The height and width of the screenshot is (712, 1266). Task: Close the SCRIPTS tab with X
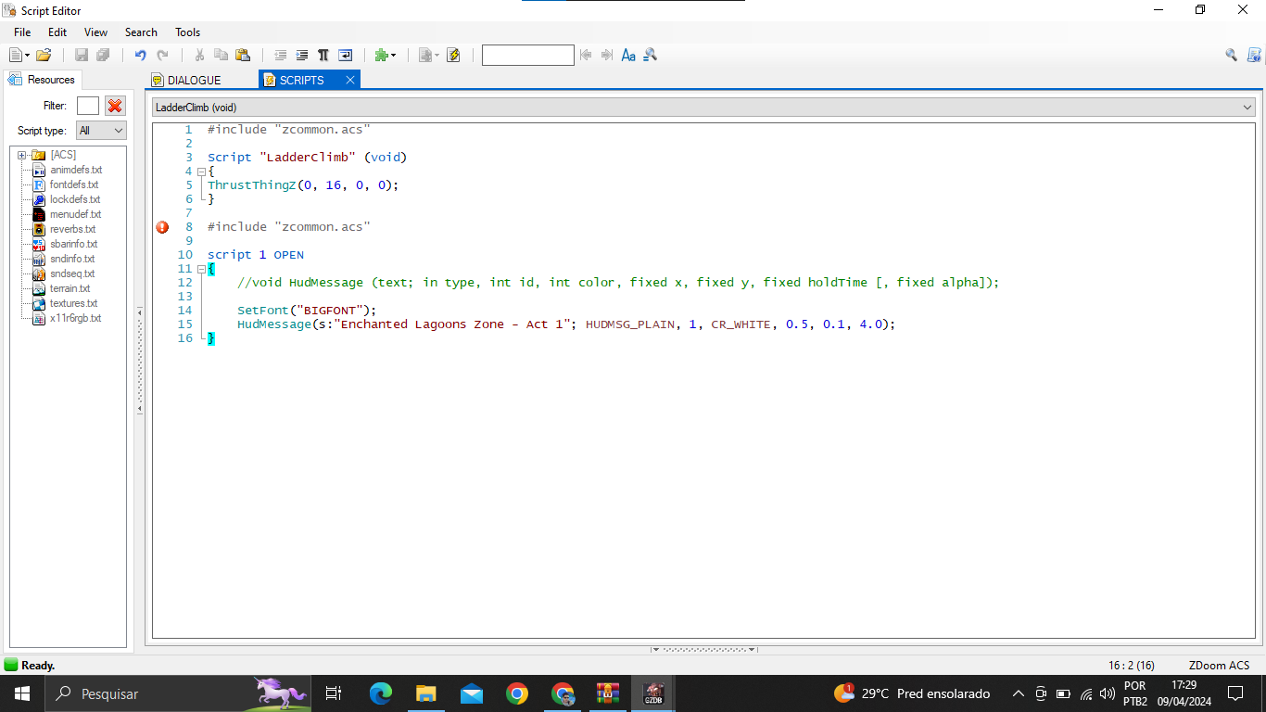pos(350,81)
